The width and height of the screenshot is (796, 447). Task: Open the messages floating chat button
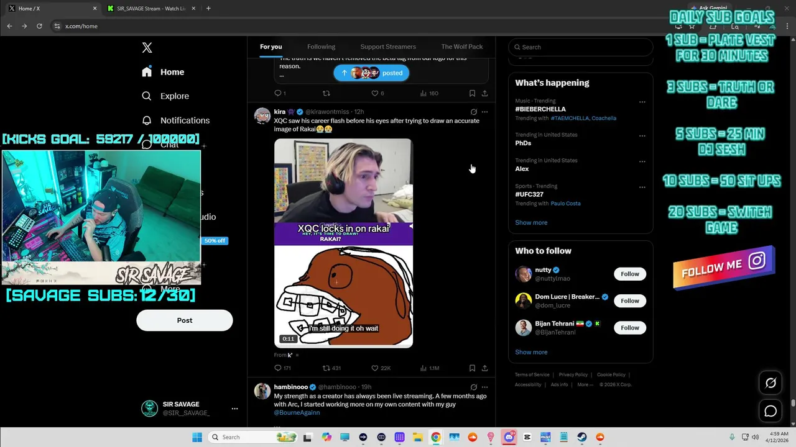click(x=771, y=411)
